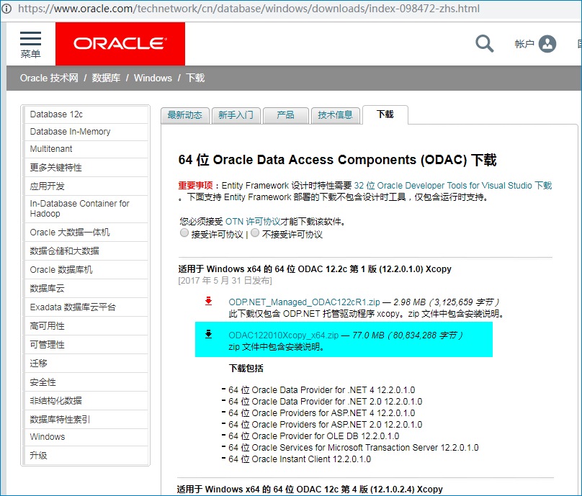582x496 pixels.
Task: Switch to the 最新动态 tab
Action: pos(185,115)
